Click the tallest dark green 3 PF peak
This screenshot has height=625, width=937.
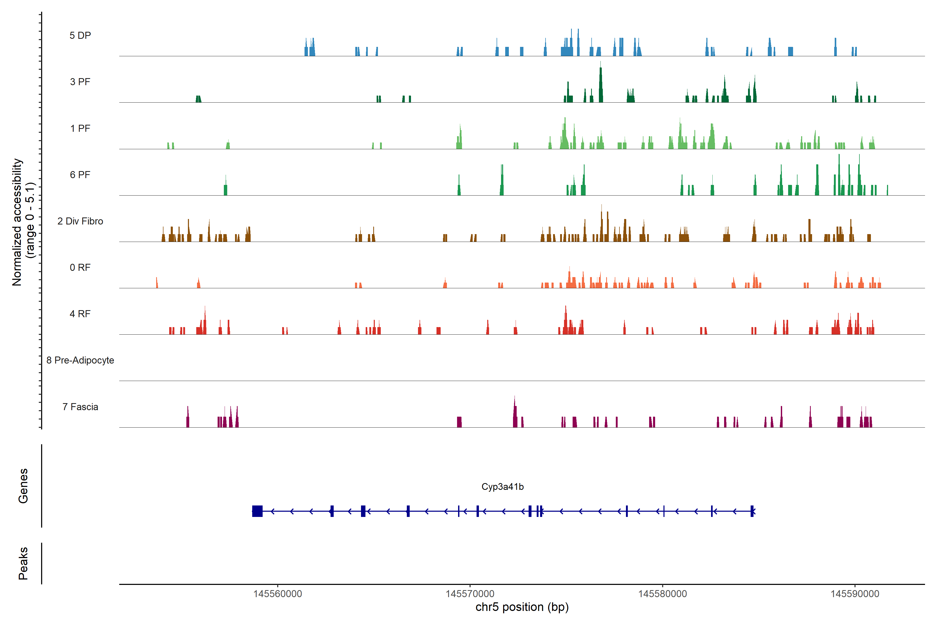tap(601, 86)
